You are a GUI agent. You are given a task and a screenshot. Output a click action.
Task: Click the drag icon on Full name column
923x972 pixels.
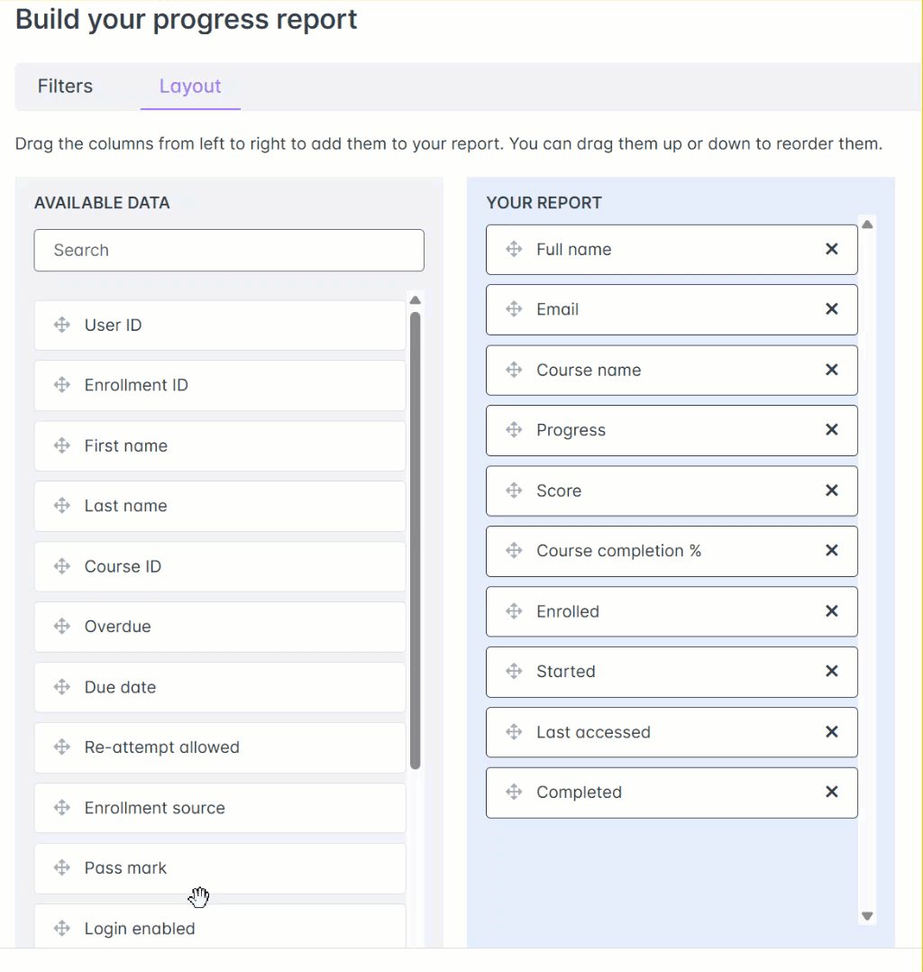(514, 250)
